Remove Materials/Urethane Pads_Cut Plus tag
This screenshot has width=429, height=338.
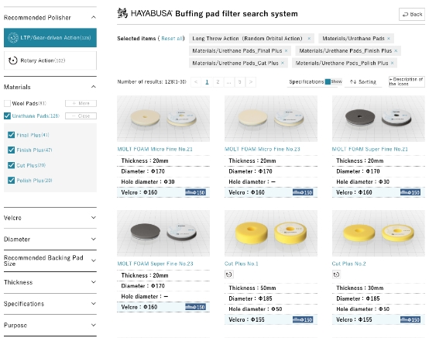click(x=283, y=64)
